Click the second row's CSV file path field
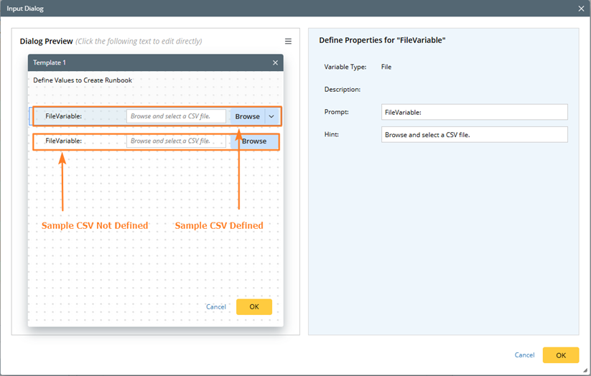 point(176,141)
